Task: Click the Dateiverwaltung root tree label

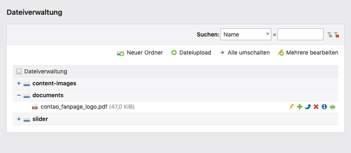Action: click(x=46, y=72)
